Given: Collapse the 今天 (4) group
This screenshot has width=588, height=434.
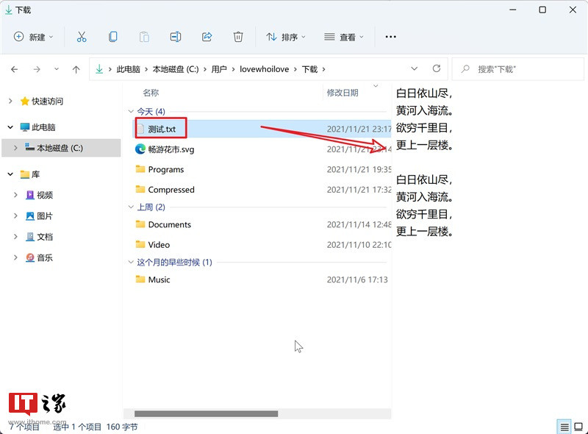Looking at the screenshot, I should 131,112.
